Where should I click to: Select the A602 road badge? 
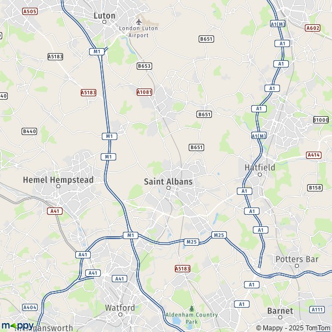[x=313, y=28]
